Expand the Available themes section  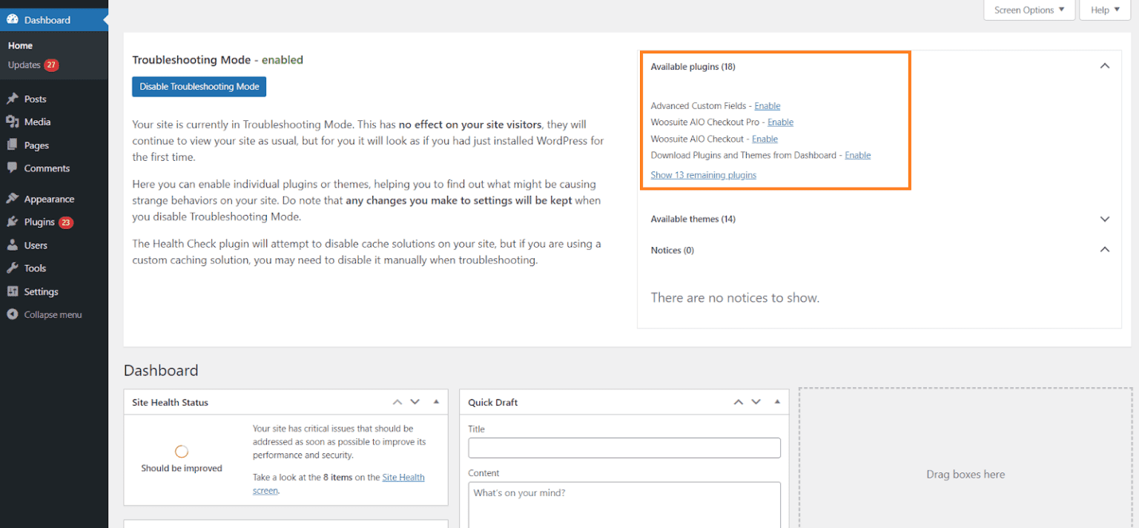click(x=1104, y=219)
